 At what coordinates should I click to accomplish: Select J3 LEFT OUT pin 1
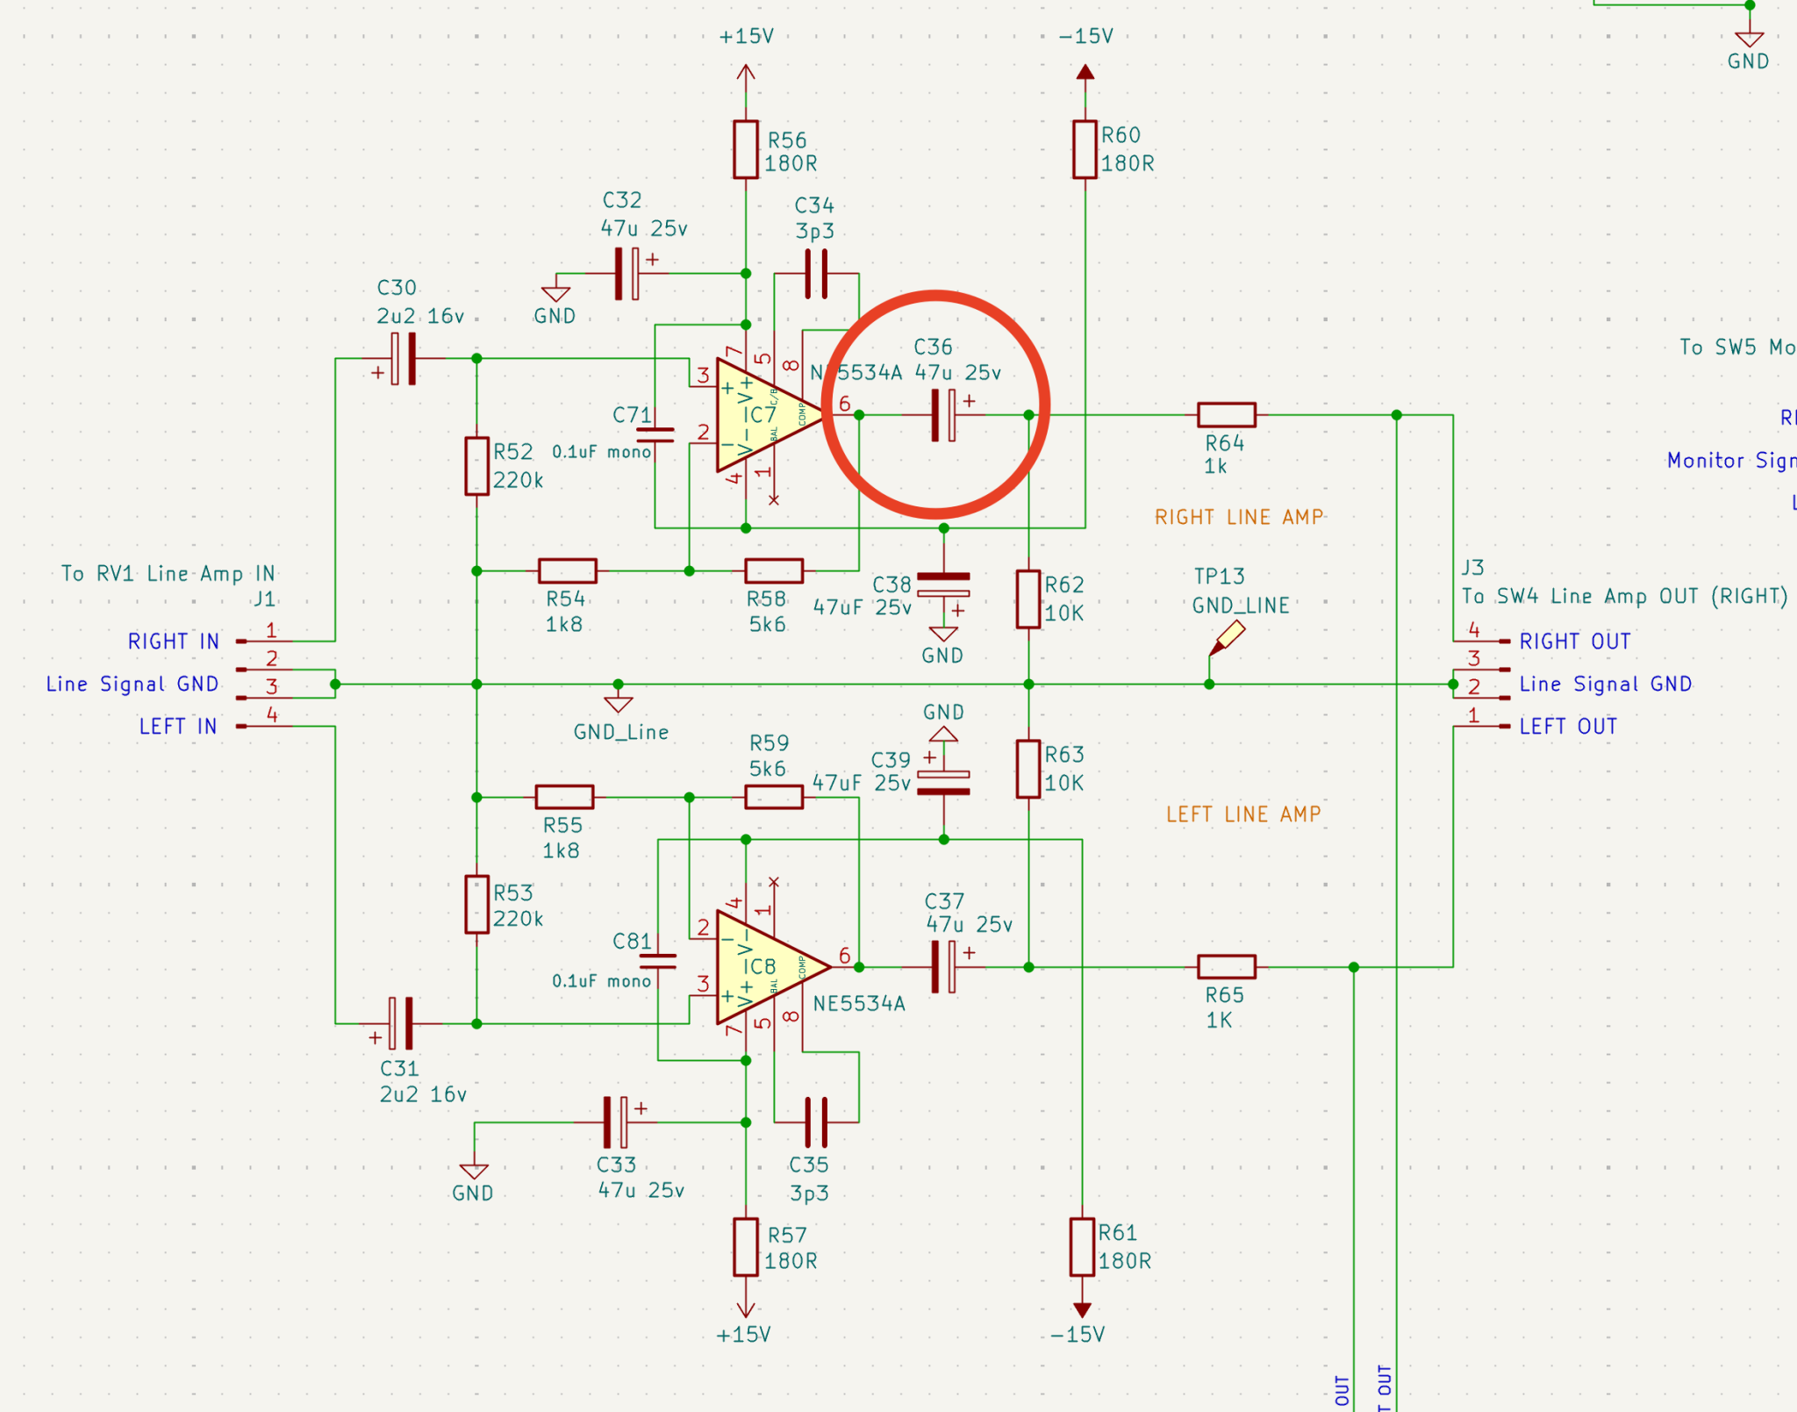1483,727
